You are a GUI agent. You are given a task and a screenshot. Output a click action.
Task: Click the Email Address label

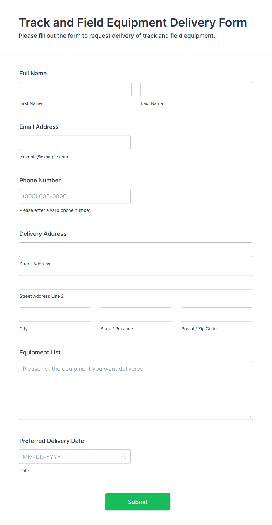(x=39, y=127)
